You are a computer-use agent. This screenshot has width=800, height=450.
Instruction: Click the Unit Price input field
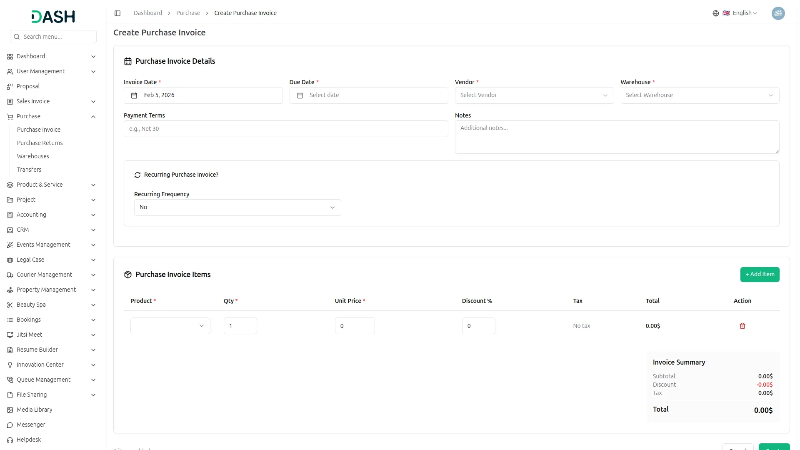(x=355, y=326)
